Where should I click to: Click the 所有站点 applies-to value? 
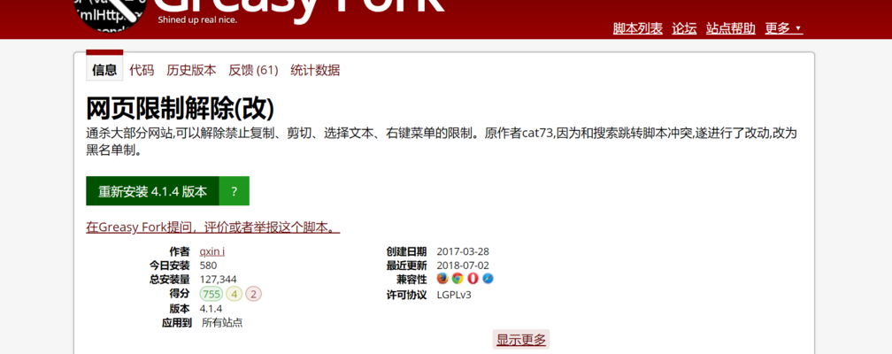222,323
